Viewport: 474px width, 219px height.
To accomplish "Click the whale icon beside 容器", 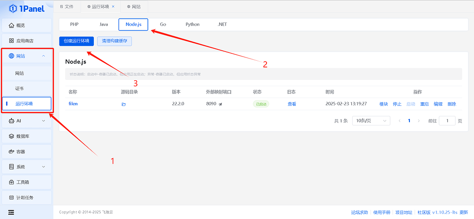I will (x=11, y=151).
